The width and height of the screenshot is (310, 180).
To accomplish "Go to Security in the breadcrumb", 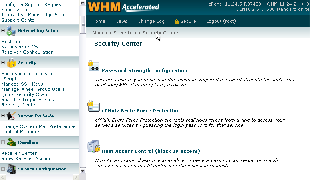I will point(123,33).
